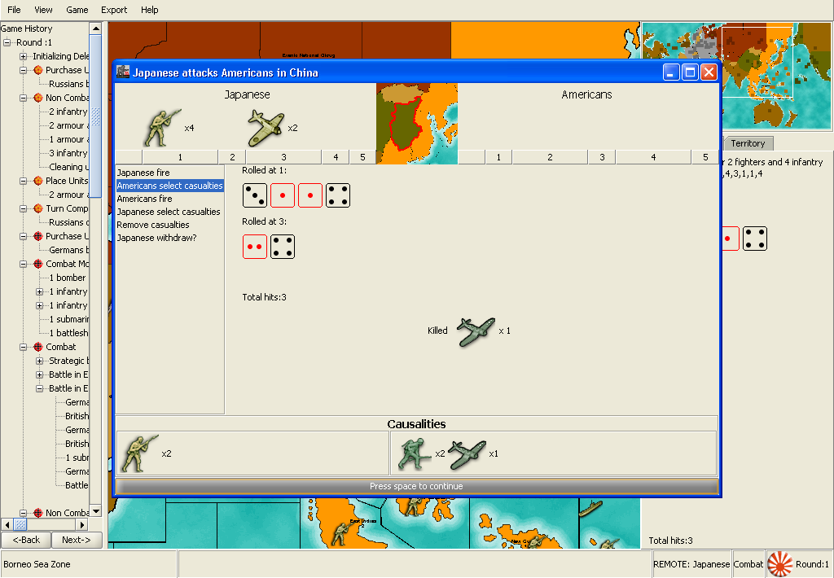Open the File menu
The height and width of the screenshot is (578, 834).
point(14,10)
